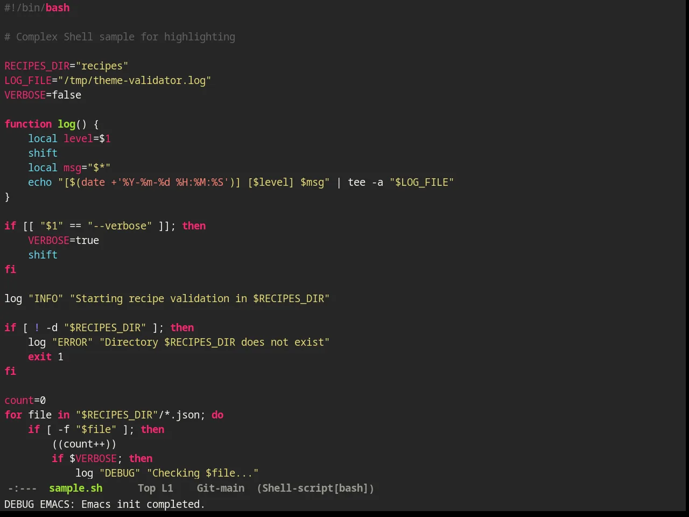The image size is (689, 517).
Task: Click the -:--- buffer status flags
Action: pos(22,488)
